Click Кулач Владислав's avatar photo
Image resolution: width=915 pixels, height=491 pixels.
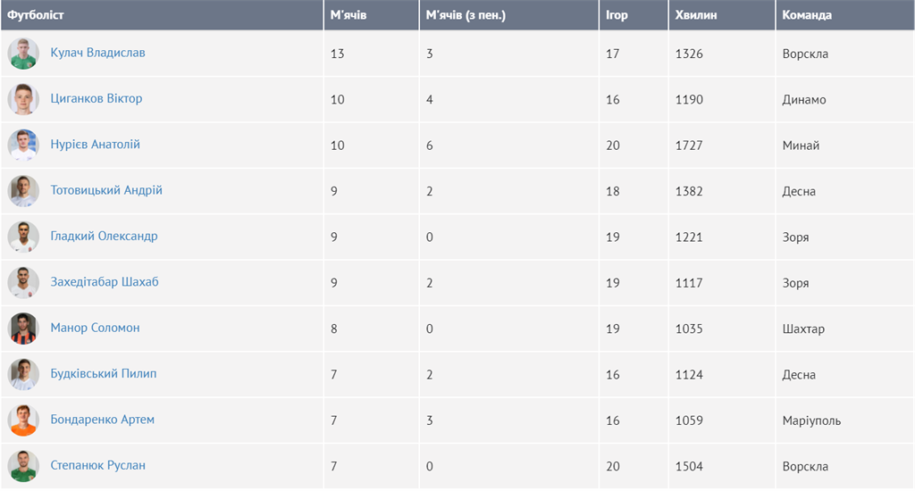click(23, 54)
